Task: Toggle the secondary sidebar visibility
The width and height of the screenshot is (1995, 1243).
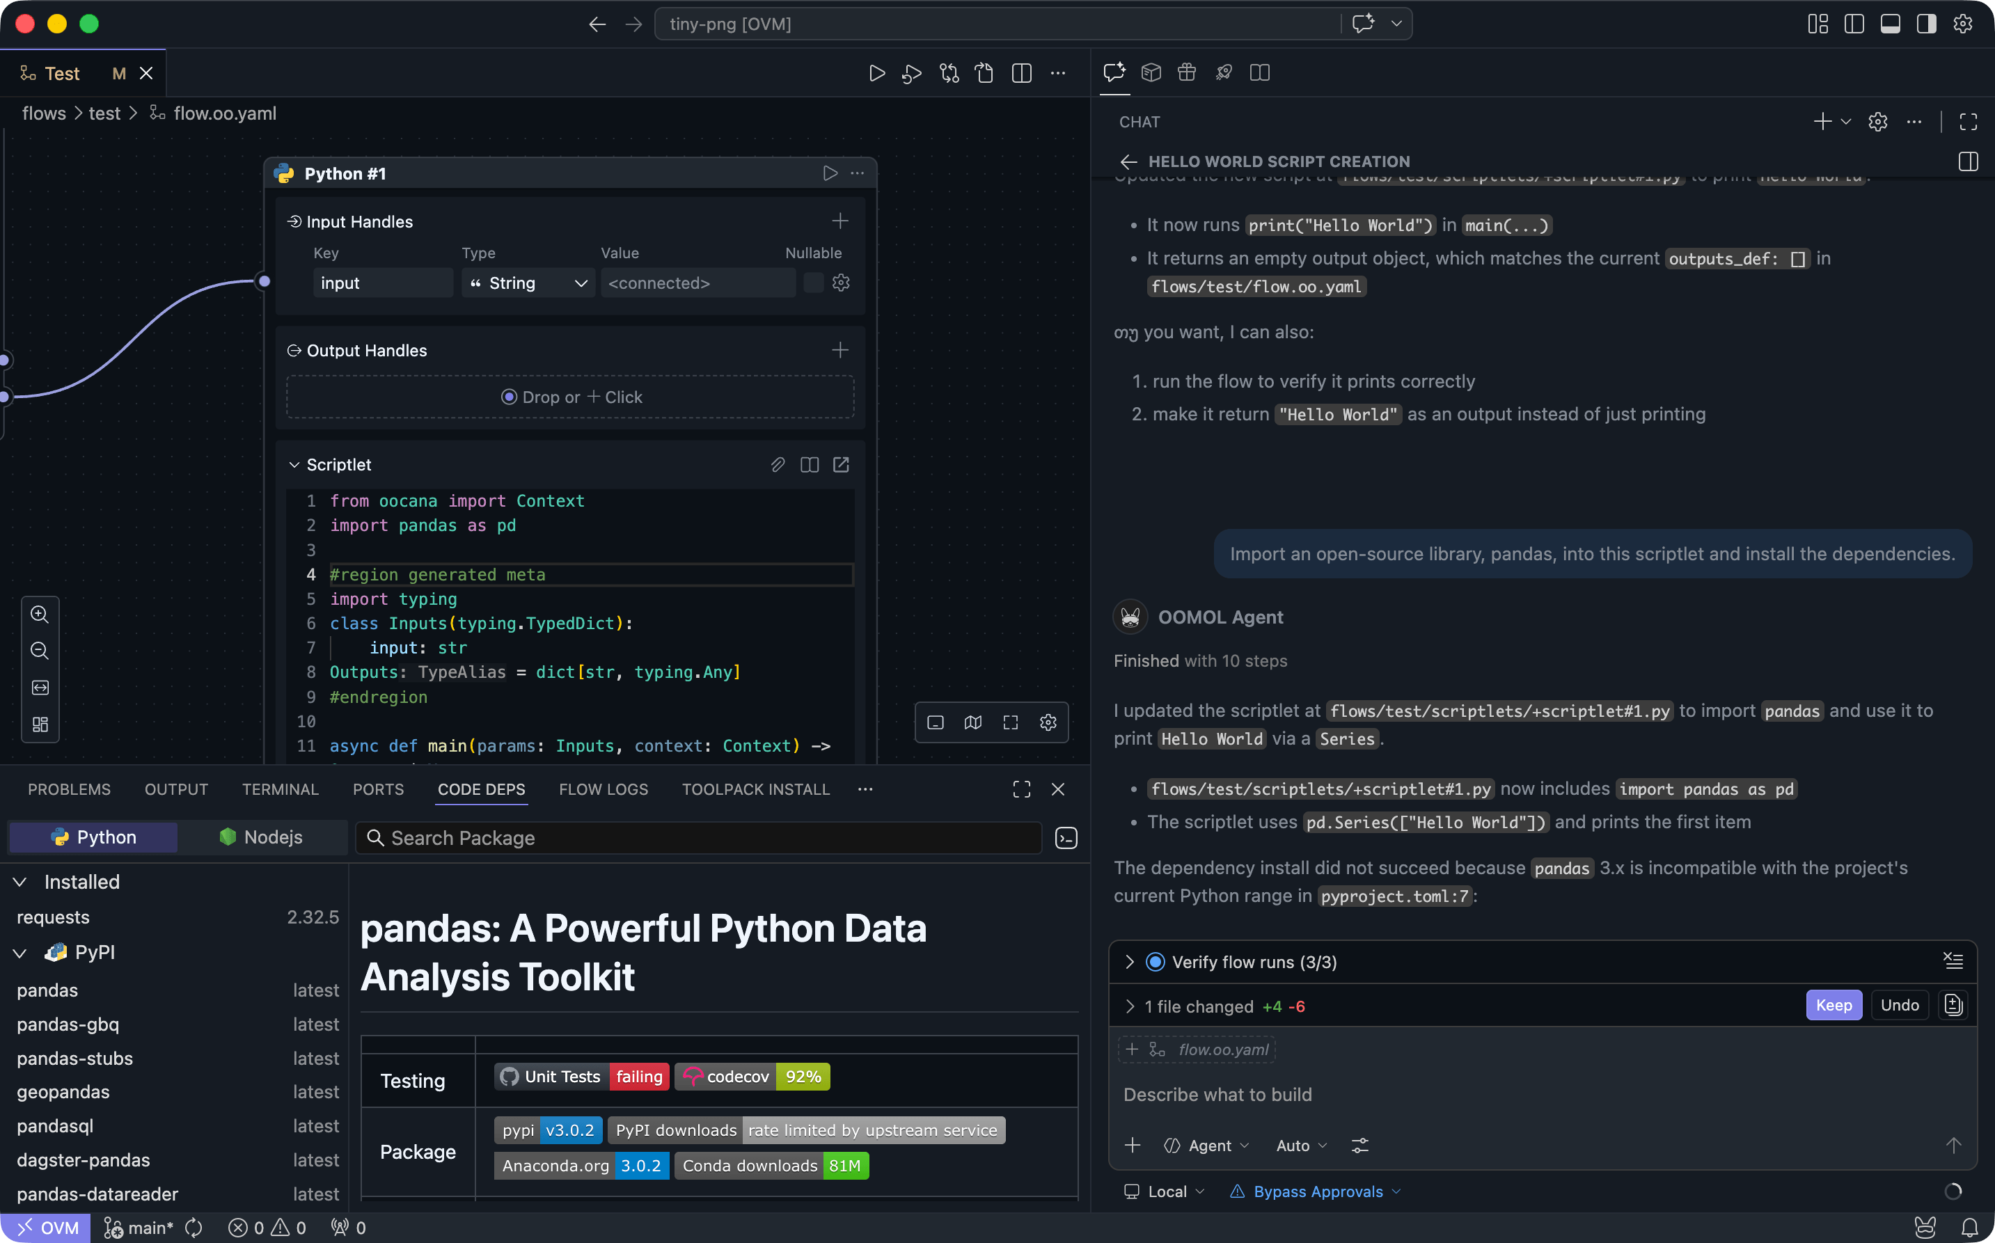Action: pyautogui.click(x=1927, y=24)
